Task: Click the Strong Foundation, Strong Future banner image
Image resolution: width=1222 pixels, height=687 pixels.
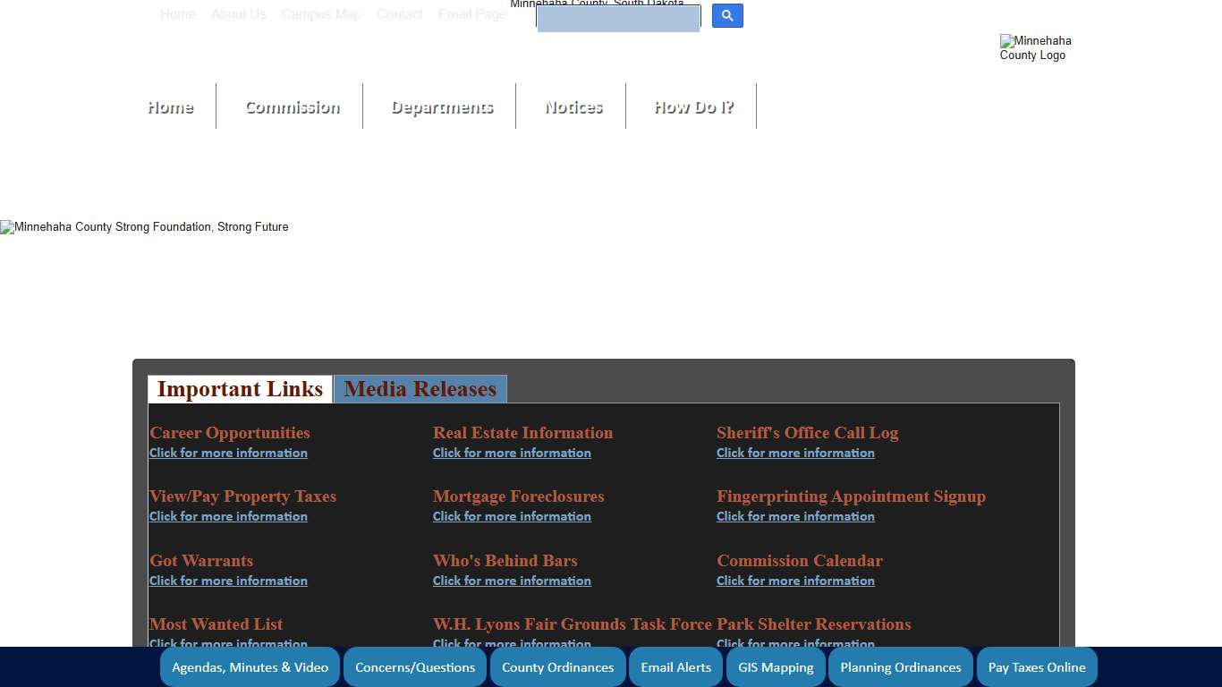Action: 145,227
